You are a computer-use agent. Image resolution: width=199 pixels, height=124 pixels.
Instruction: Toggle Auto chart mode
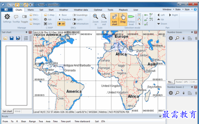[x=114, y=19]
